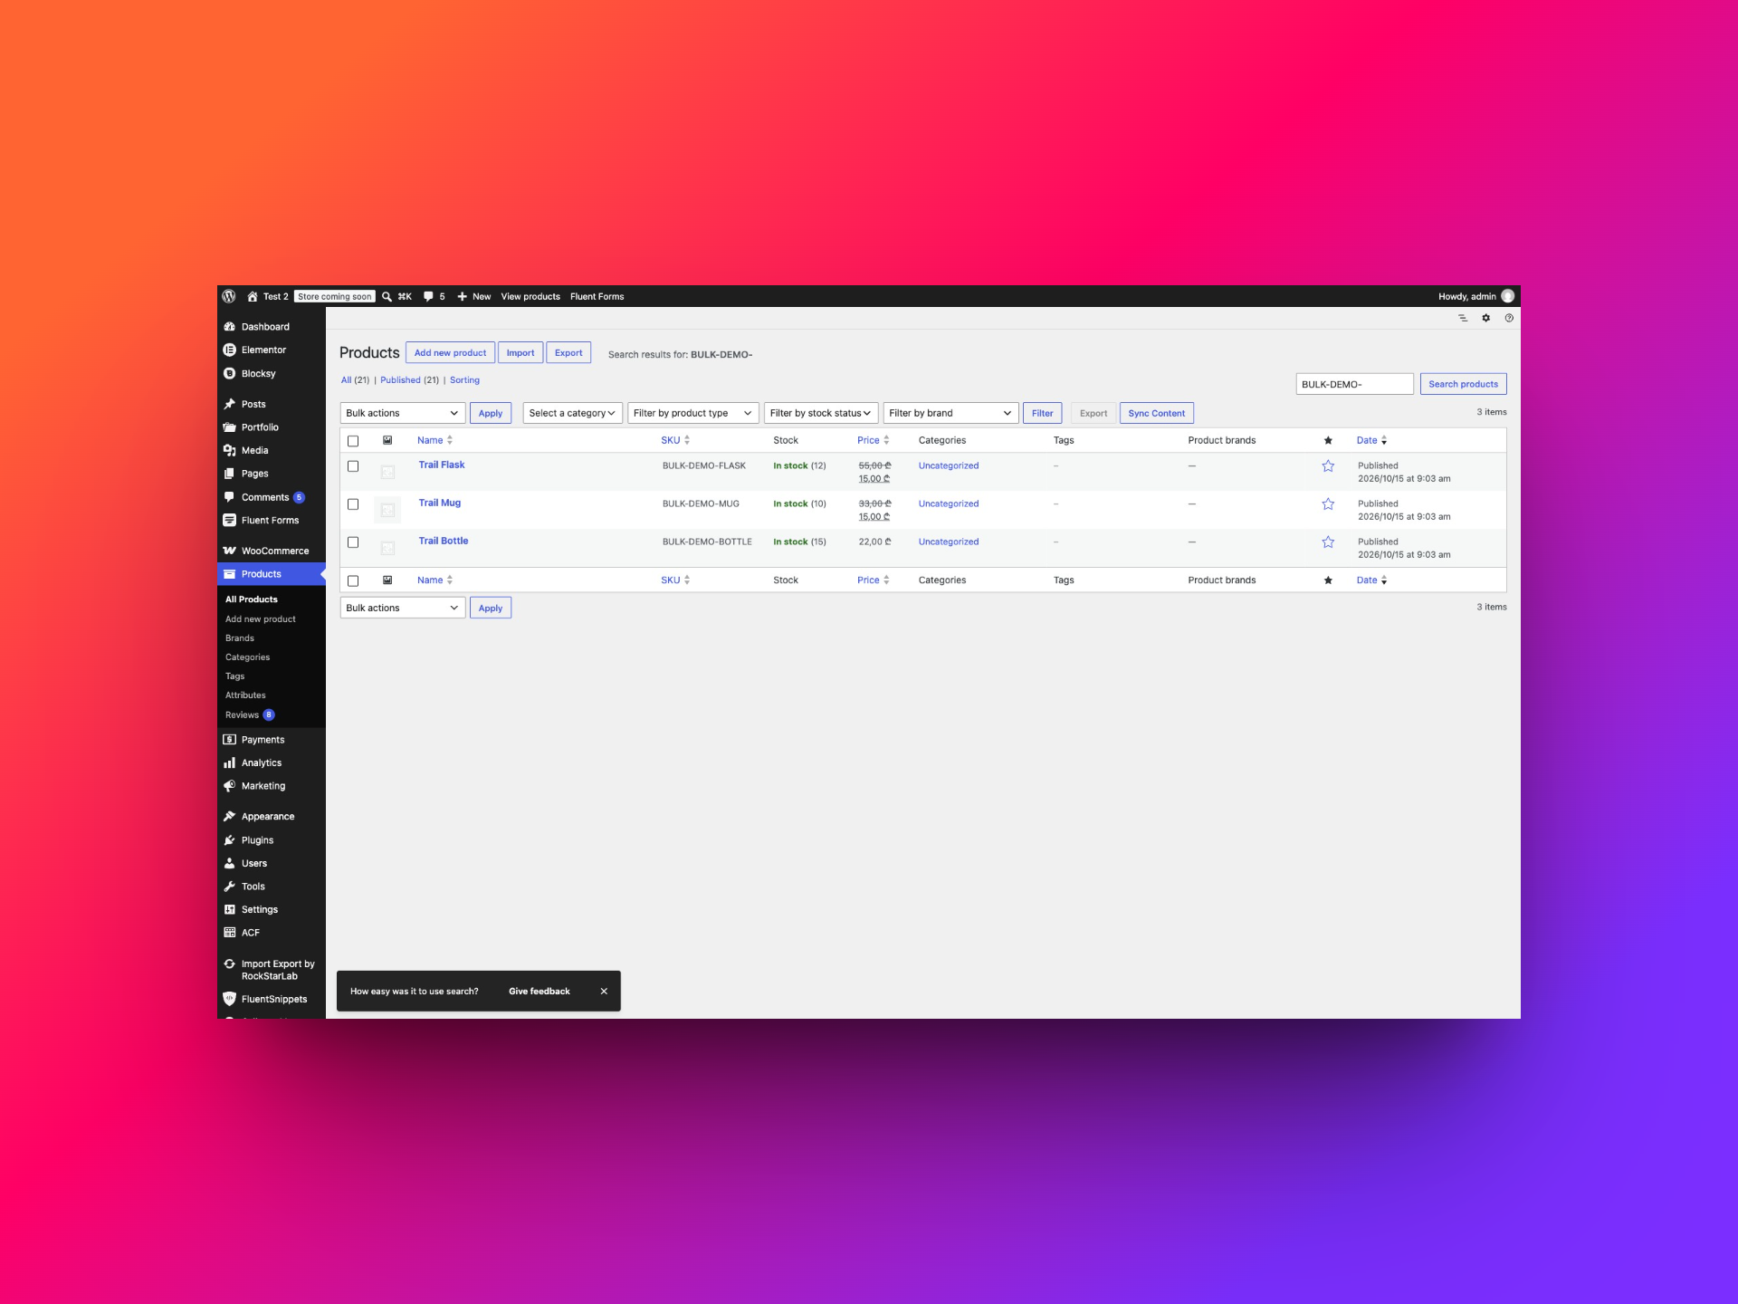
Task: Open Categories submenu item
Action: pyautogui.click(x=247, y=657)
